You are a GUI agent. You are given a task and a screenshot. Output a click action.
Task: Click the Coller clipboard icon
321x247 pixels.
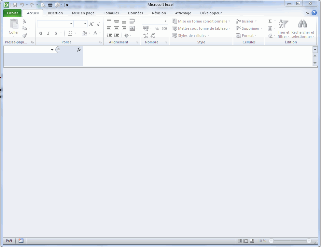14,24
